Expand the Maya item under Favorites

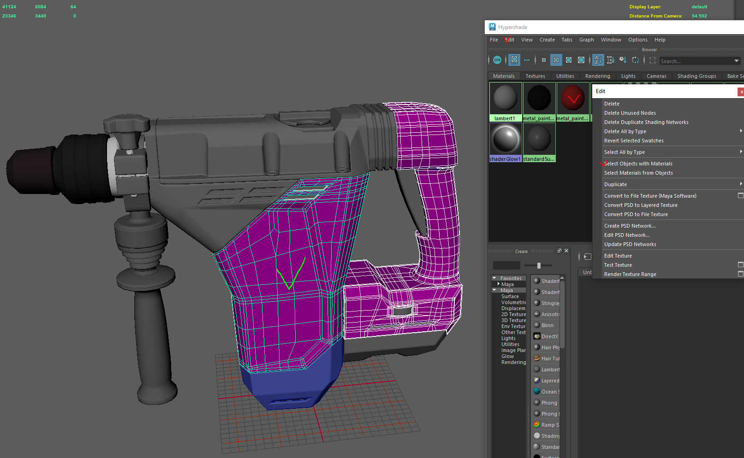[x=499, y=284]
